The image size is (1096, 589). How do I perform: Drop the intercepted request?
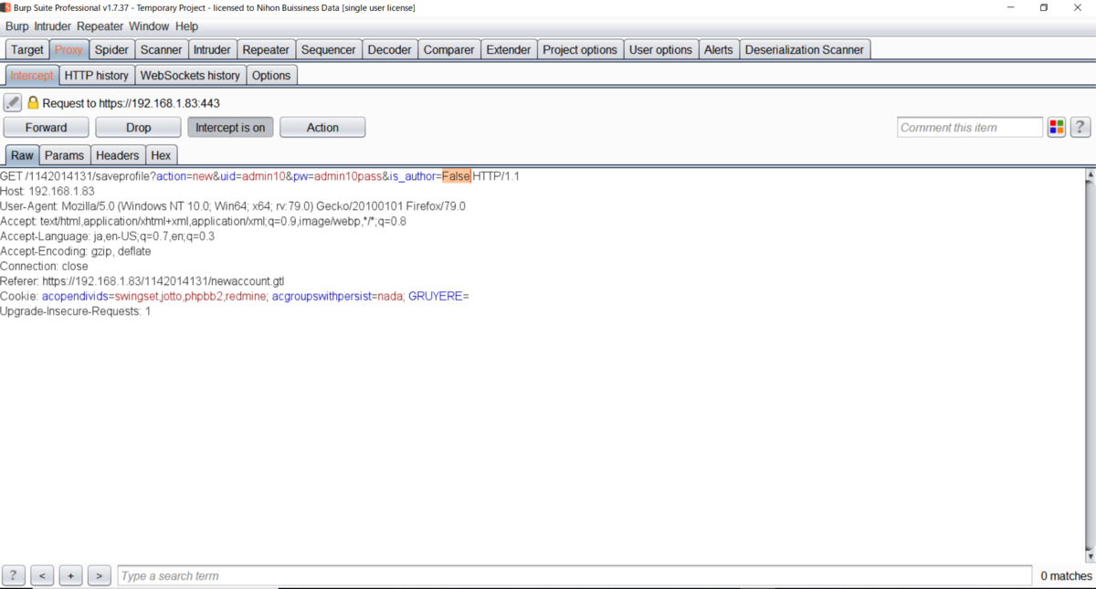139,127
